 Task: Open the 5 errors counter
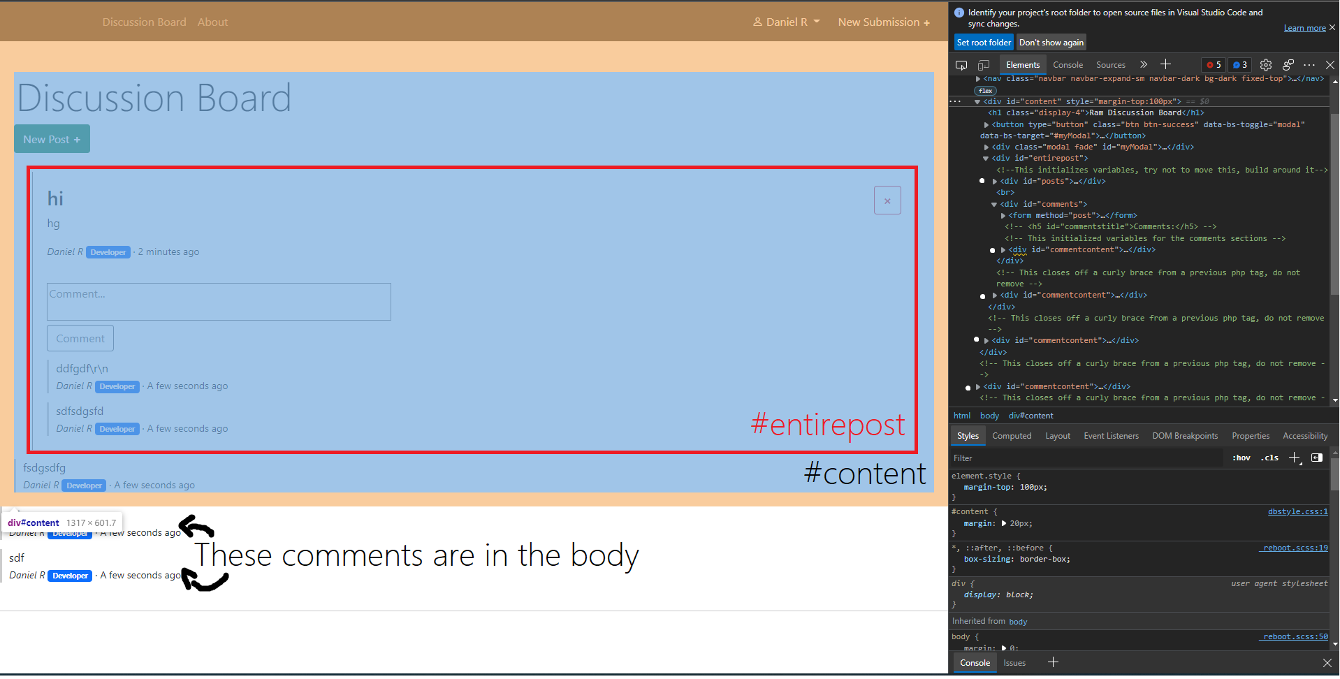click(x=1214, y=65)
